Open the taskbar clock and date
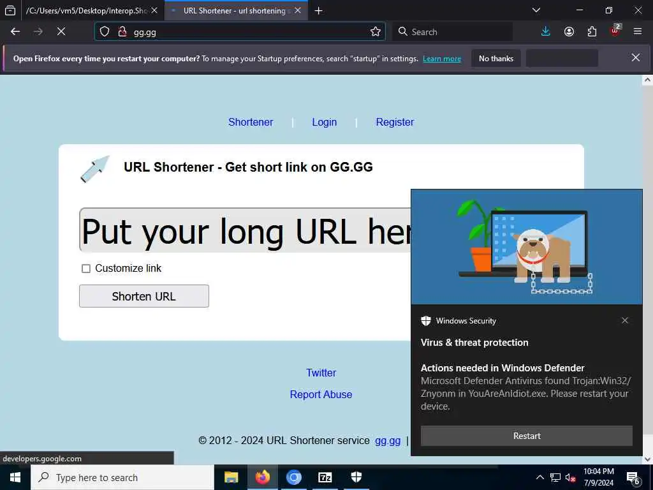Image resolution: width=653 pixels, height=490 pixels. pos(598,477)
